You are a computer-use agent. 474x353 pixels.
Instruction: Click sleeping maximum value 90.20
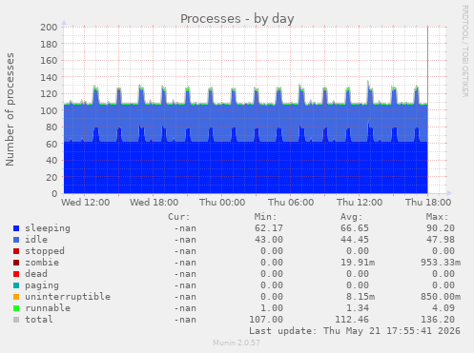pyautogui.click(x=441, y=228)
